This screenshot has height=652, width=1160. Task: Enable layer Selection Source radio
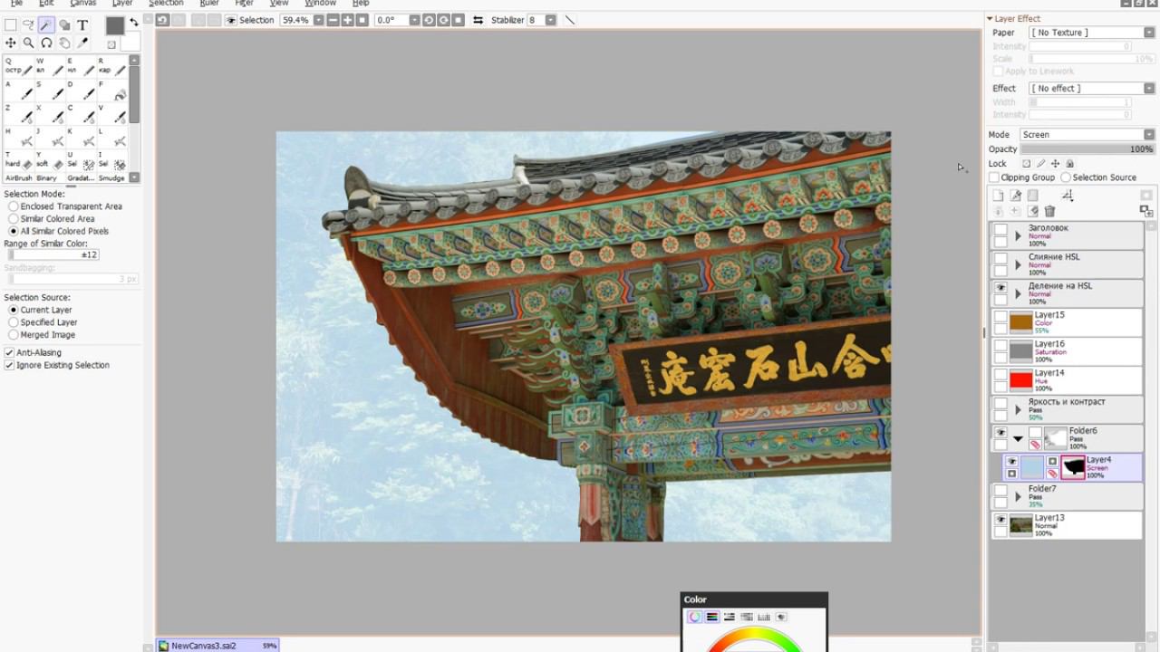1066,177
